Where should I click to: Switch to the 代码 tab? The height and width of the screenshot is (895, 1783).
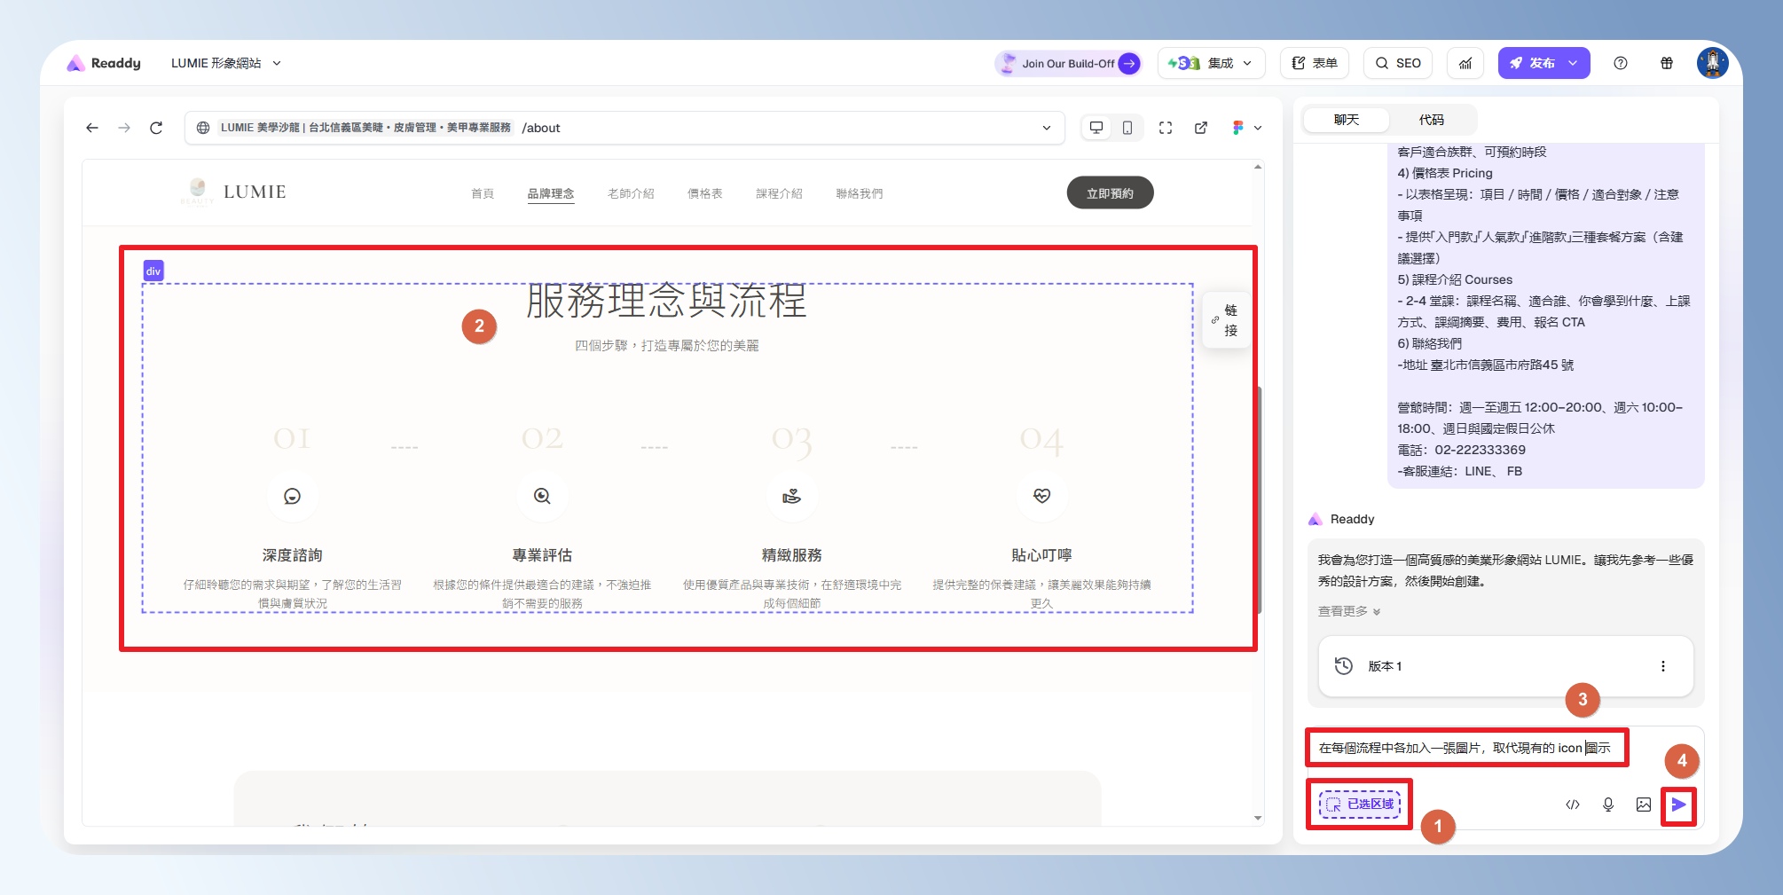1431,120
